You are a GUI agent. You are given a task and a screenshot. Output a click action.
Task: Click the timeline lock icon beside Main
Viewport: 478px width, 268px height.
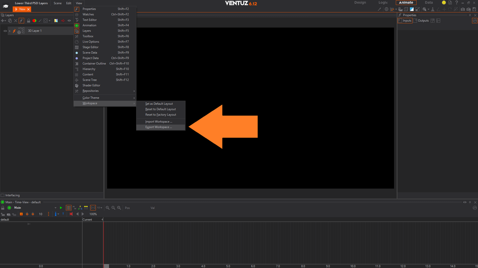(x=3, y=208)
